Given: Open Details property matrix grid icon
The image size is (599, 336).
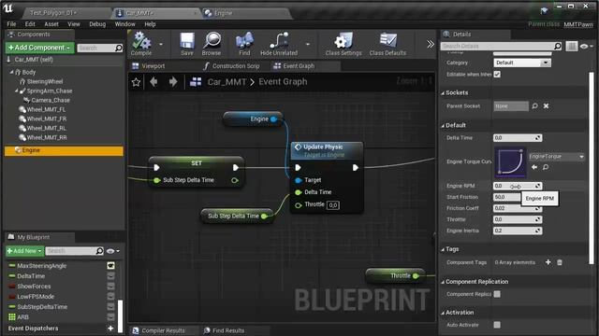Looking at the screenshot, I should pos(572,46).
